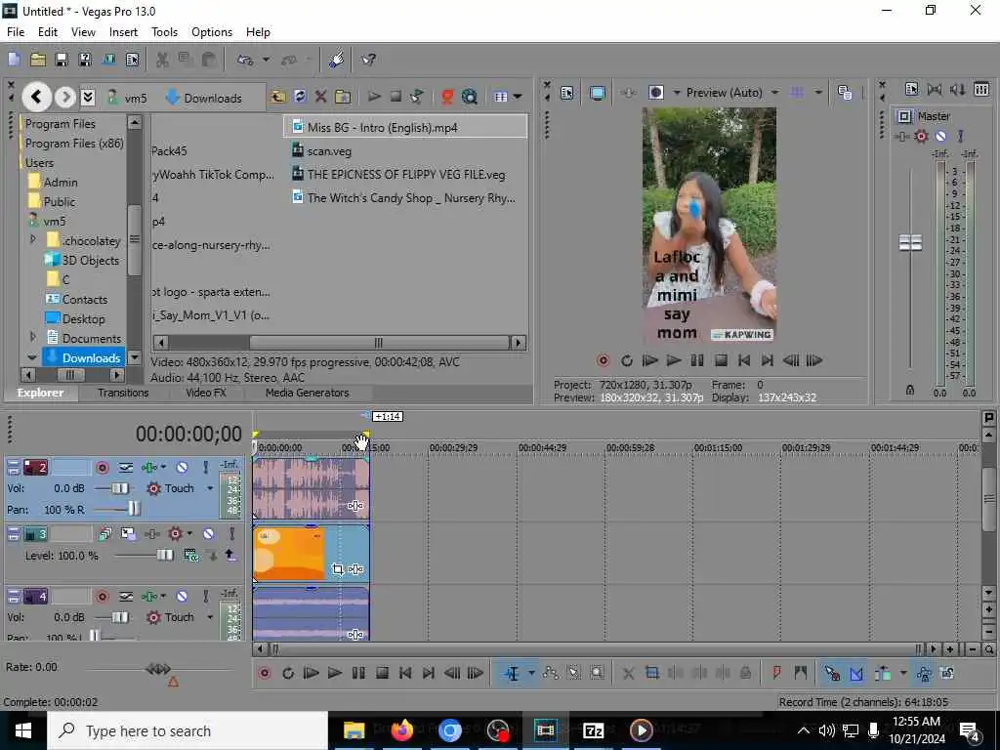Viewport: 1000px width, 750px height.
Task: Open editing tool dropdown arrow in timeline toolbar
Action: click(531, 673)
